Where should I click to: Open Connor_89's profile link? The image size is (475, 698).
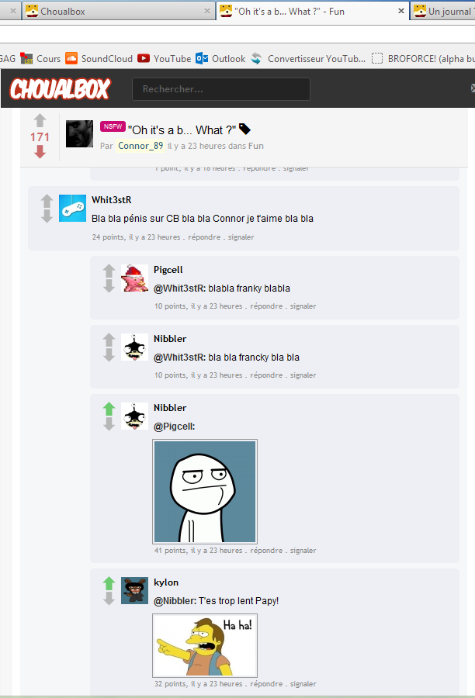(140, 146)
